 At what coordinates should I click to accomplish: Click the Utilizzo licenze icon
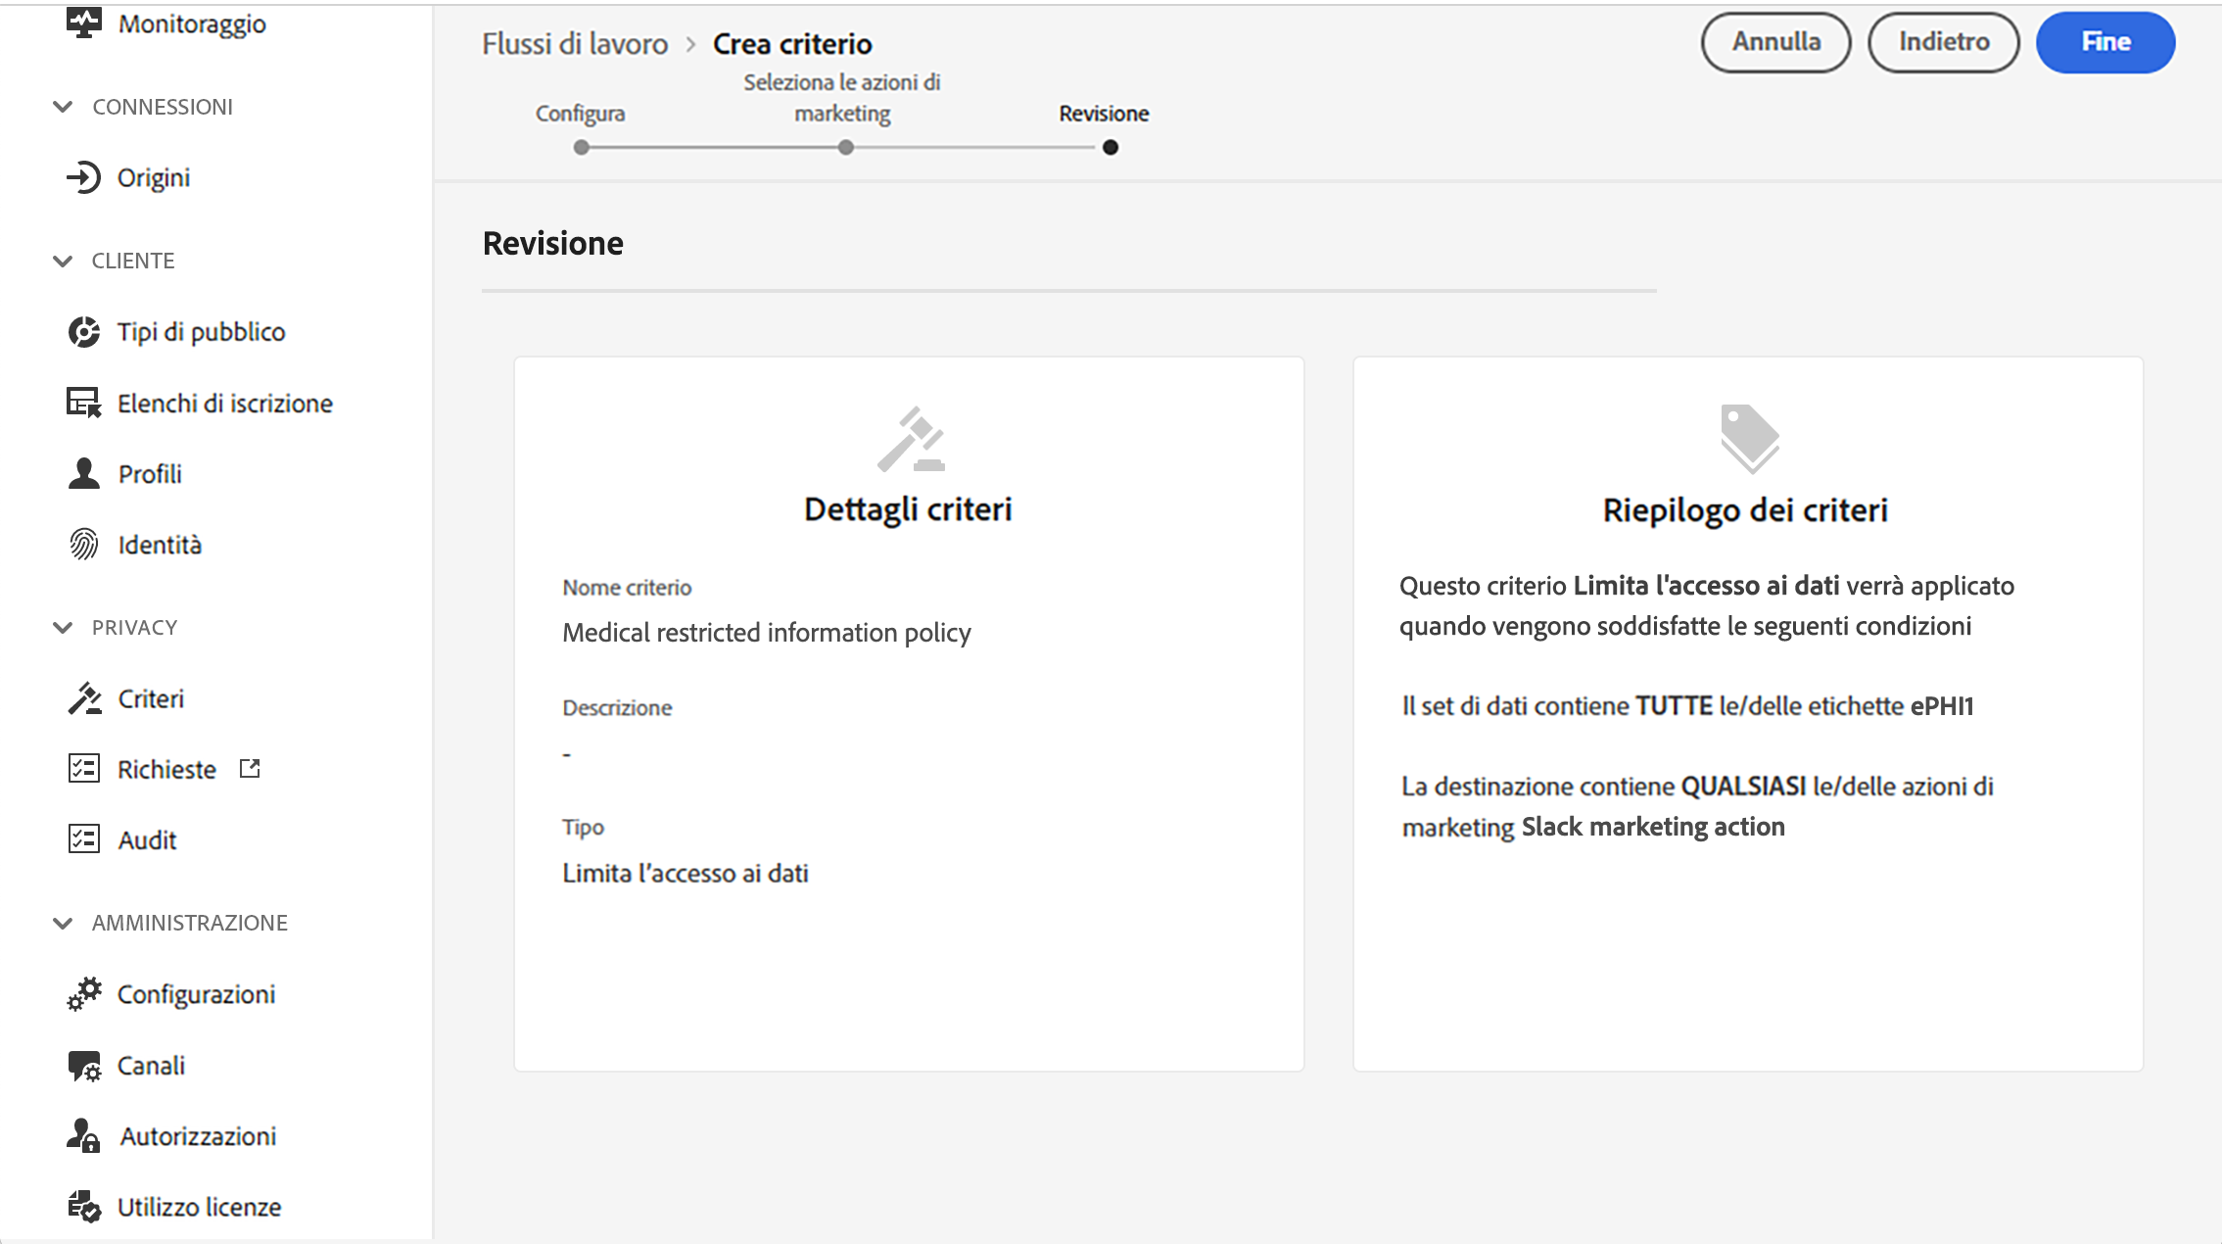click(84, 1206)
